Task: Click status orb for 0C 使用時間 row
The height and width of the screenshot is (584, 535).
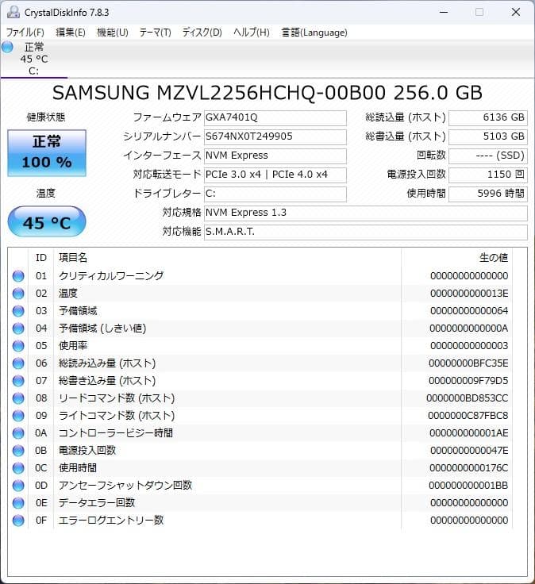Action: (18, 468)
